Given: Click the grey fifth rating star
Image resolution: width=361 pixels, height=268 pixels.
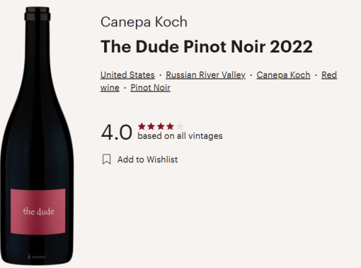Looking at the screenshot, I should 180,126.
